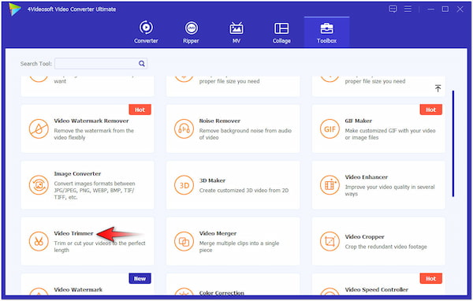Click 'Create customized 3D video from 2D' text
Image resolution: width=473 pixels, height=301 pixels.
(244, 191)
